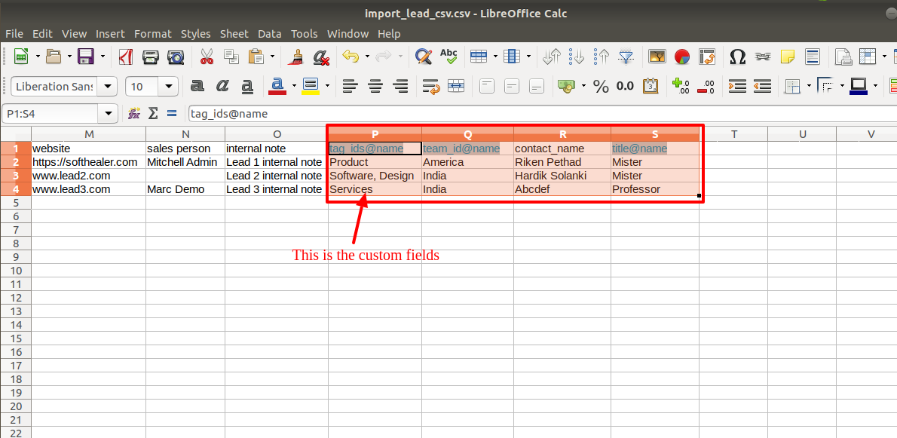Open Find and Replace magnifier icon

tap(424, 56)
